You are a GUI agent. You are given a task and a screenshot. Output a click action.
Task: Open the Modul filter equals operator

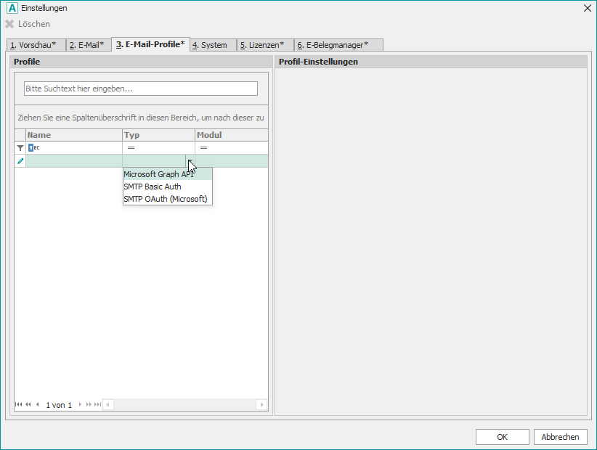203,147
